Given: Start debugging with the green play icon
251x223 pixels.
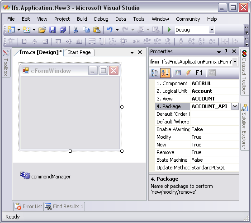Looking at the screenshot, I should [x=169, y=30].
